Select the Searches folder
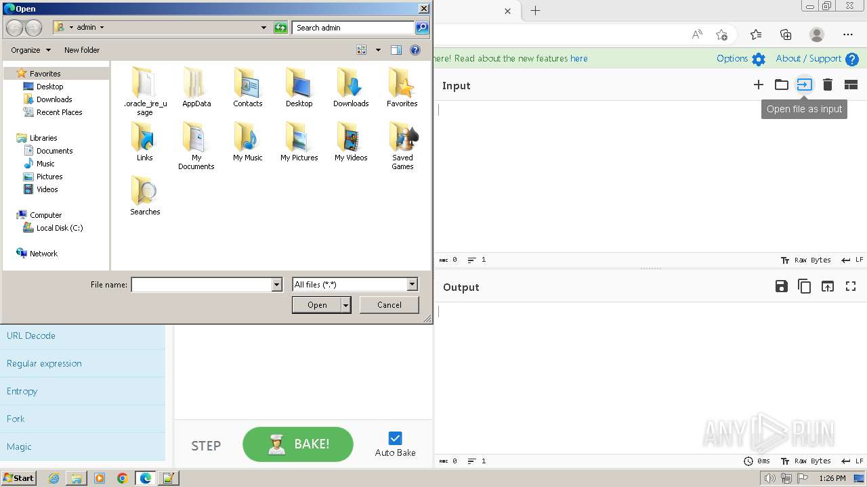 point(145,195)
